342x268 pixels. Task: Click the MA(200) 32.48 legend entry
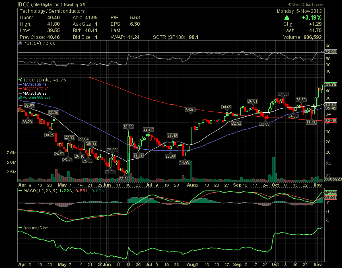(35, 89)
